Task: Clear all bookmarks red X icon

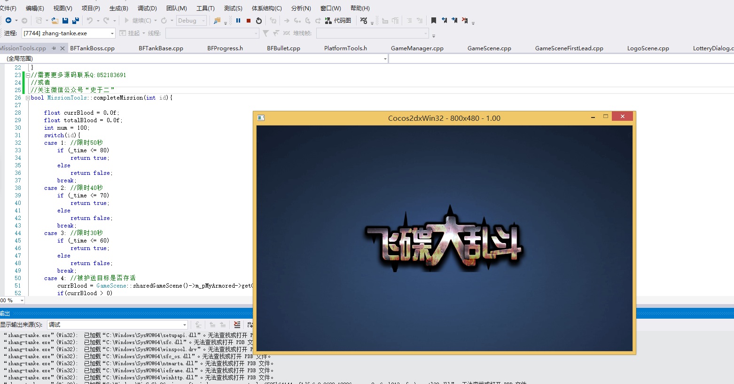Action: [465, 20]
